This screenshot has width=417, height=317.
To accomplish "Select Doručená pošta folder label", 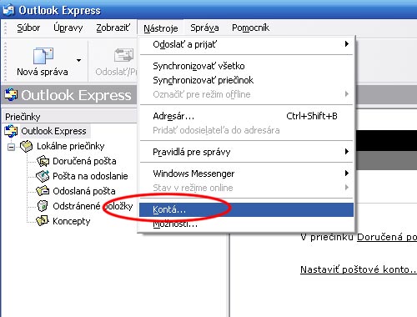I will (x=84, y=161).
